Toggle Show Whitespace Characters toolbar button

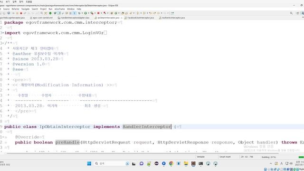pyautogui.click(x=75, y=13)
